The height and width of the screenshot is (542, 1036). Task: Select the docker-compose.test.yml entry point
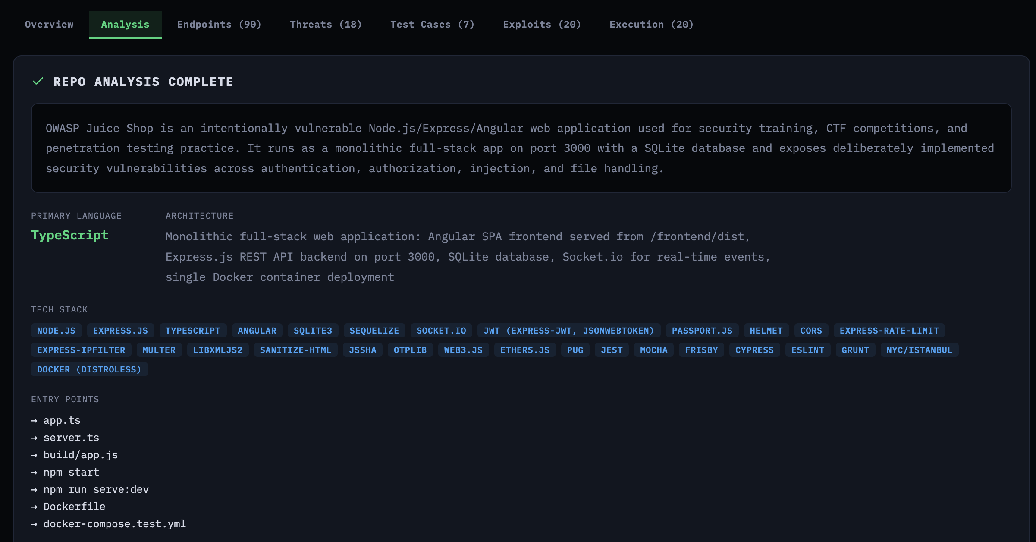tap(114, 524)
